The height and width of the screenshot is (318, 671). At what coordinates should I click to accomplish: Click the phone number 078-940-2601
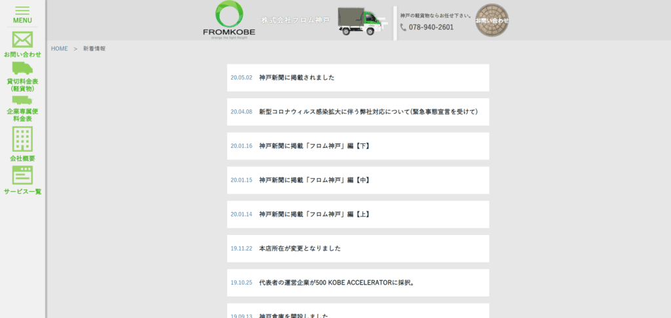tap(431, 27)
